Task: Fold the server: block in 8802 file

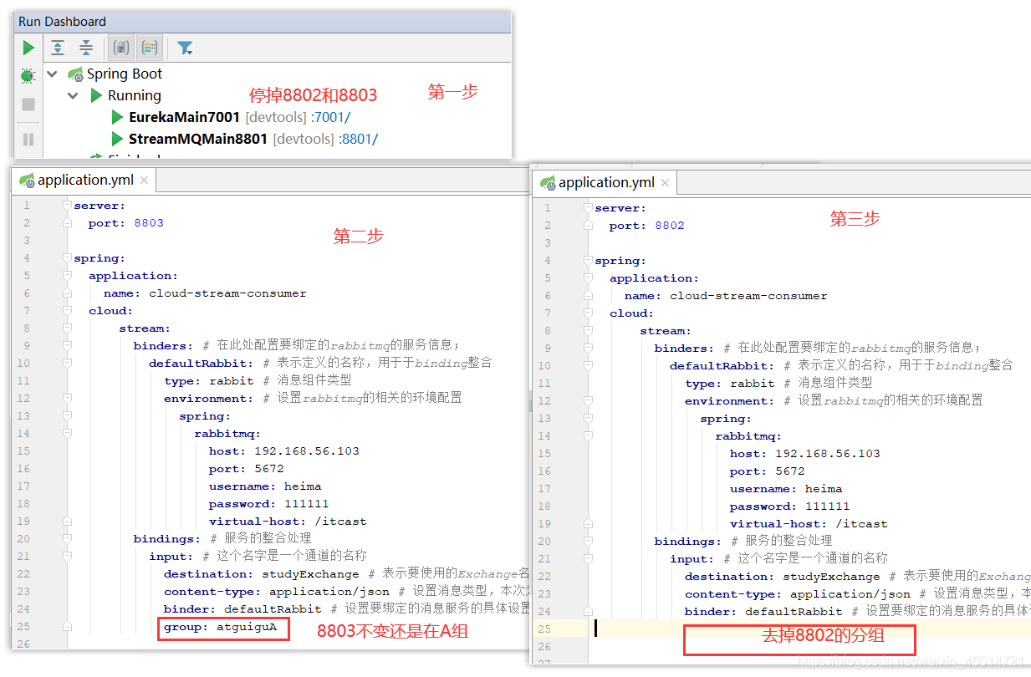Action: point(588,208)
